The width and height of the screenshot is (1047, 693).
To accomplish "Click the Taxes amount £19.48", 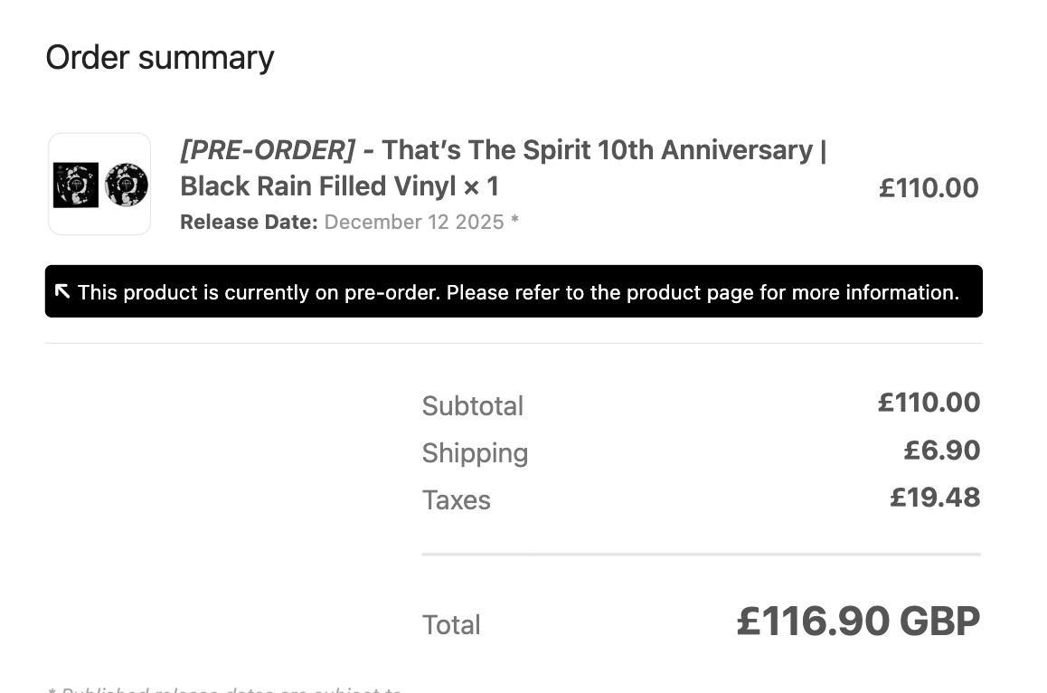I will 935,498.
